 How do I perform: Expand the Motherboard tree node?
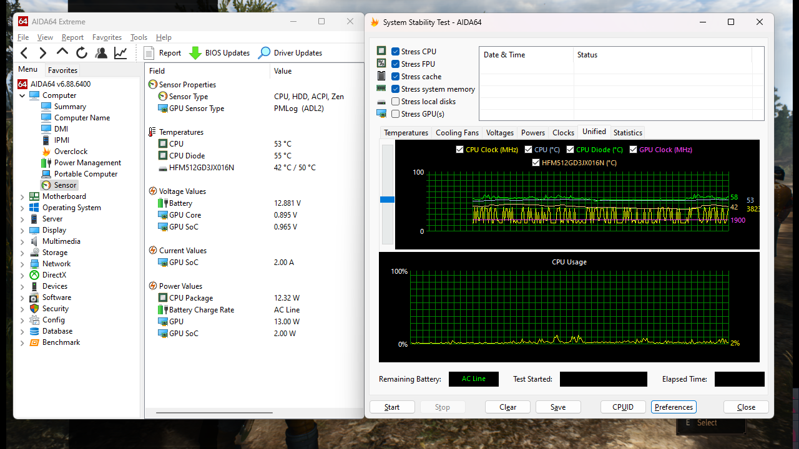[22, 196]
